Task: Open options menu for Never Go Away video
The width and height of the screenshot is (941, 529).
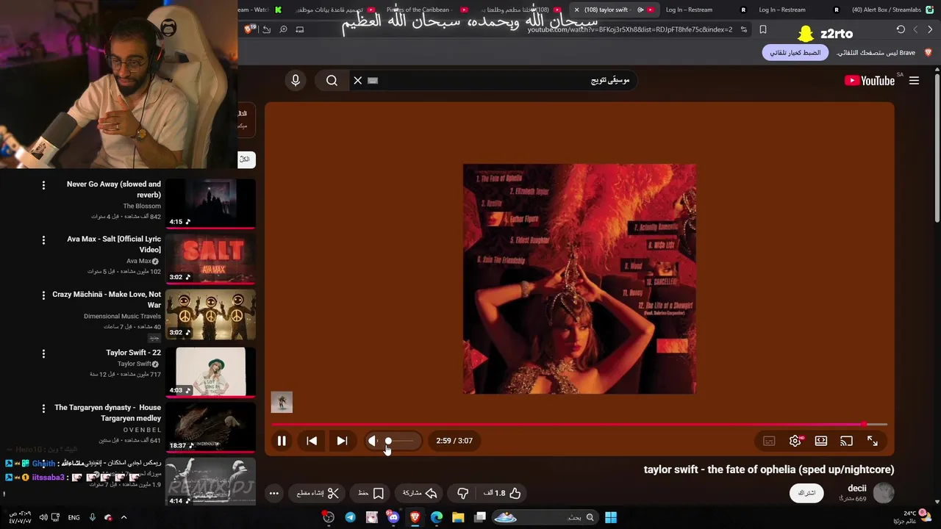Action: (43, 185)
